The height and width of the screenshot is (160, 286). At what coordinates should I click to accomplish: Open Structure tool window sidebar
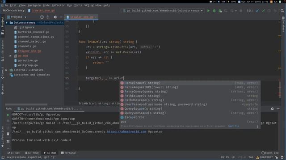point(2,51)
